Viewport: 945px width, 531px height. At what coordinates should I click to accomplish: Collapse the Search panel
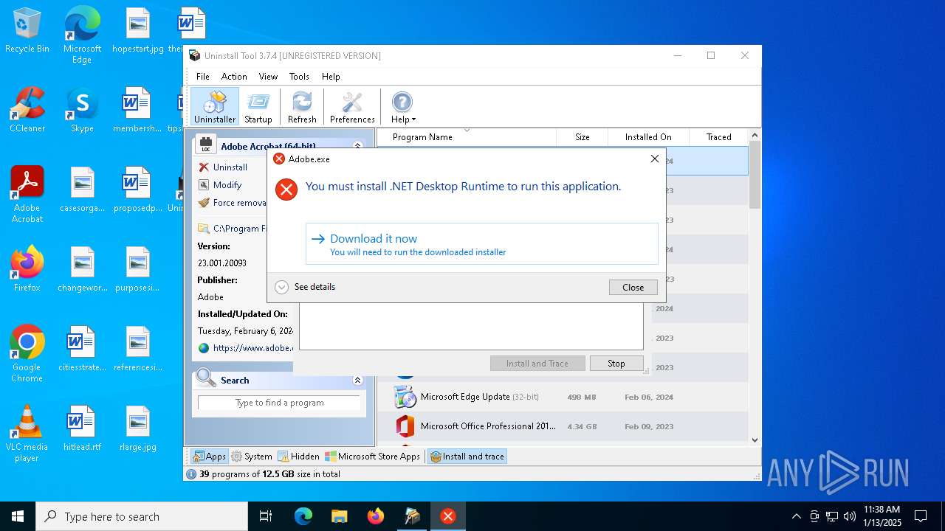click(x=357, y=381)
